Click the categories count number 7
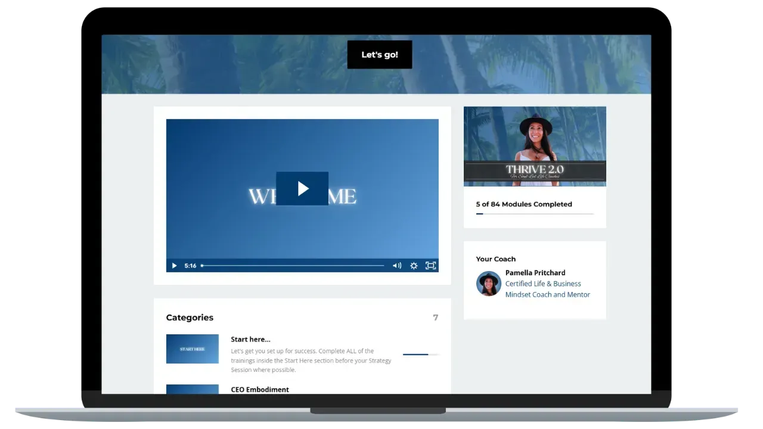The width and height of the screenshot is (763, 429). click(435, 318)
